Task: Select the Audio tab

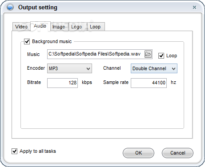Action: click(40, 26)
